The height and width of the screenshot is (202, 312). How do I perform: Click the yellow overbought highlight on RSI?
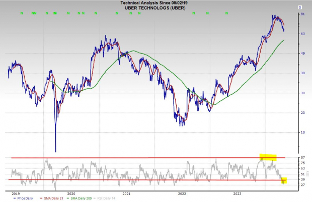point(268,157)
